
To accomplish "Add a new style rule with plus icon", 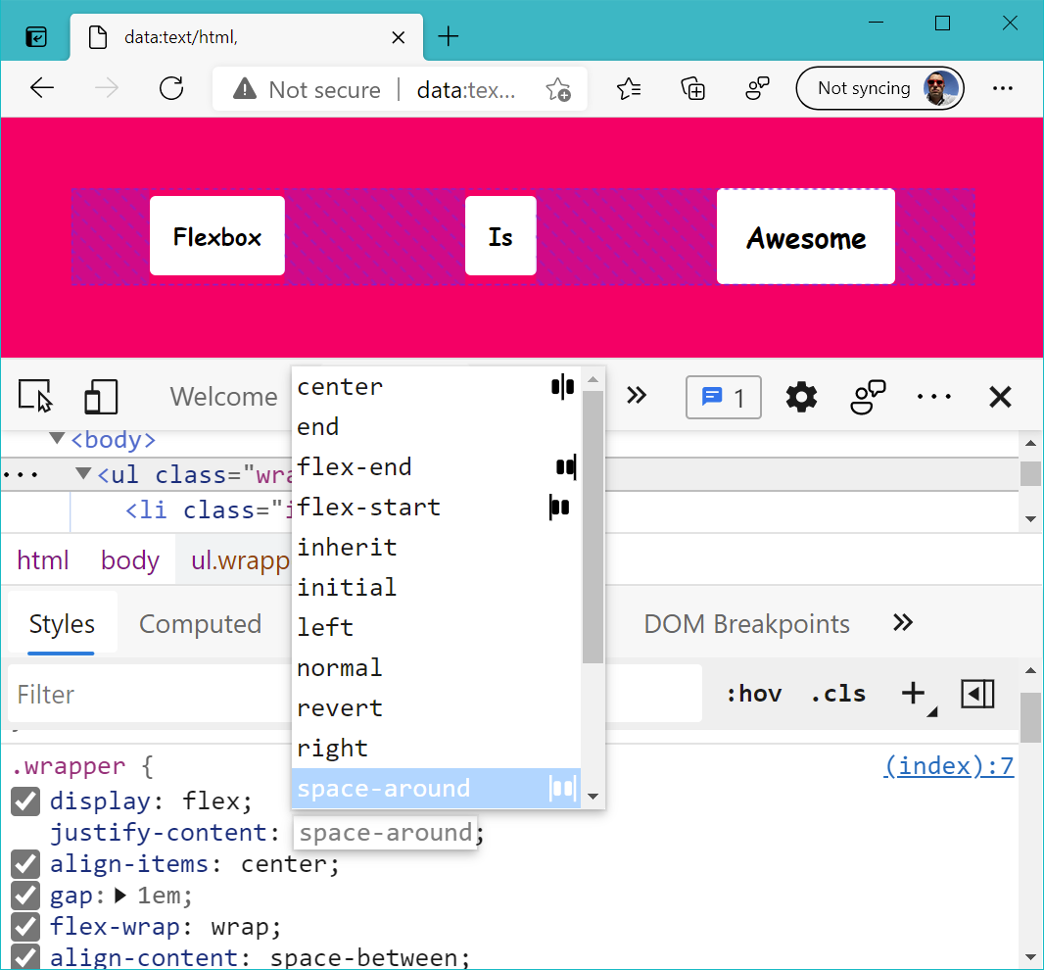I will (910, 694).
